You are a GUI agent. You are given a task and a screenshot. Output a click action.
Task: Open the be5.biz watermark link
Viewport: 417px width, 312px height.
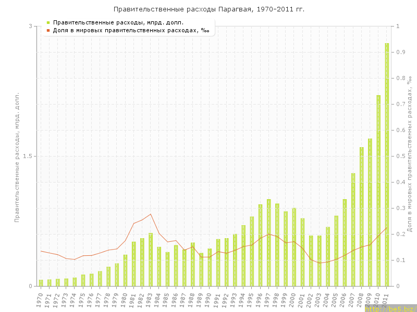(x=390, y=308)
